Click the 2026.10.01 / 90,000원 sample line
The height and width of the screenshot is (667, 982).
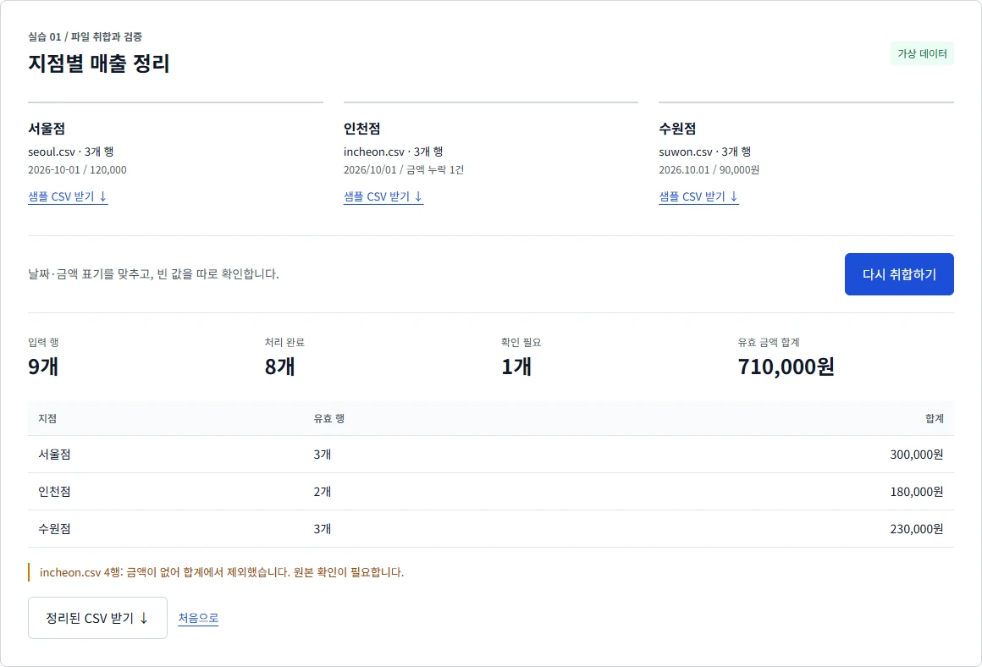[709, 170]
